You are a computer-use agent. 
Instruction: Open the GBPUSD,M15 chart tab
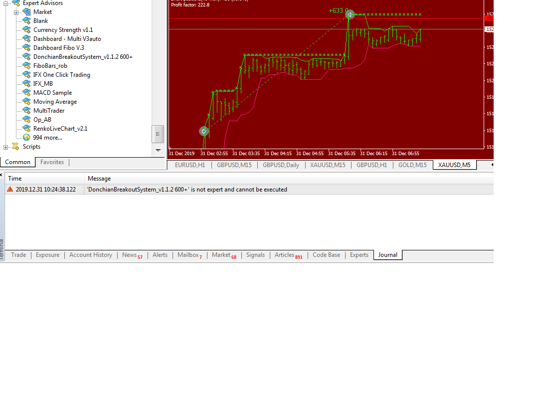click(234, 165)
